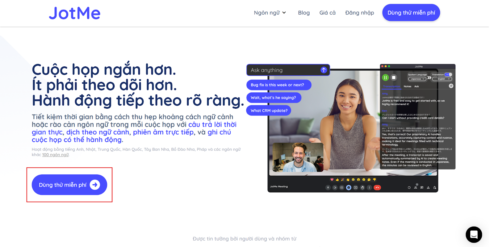
Task: Open translation English language dropdown
Action: click(x=442, y=79)
